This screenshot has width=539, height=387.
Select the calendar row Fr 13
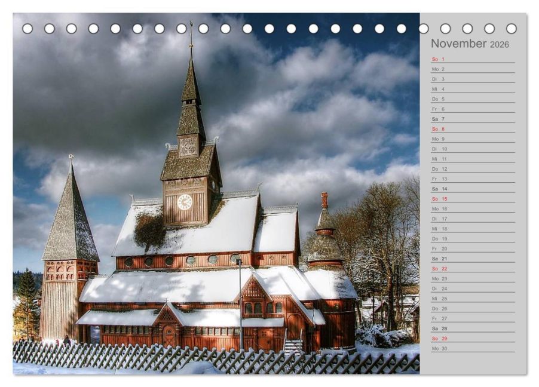click(473, 179)
